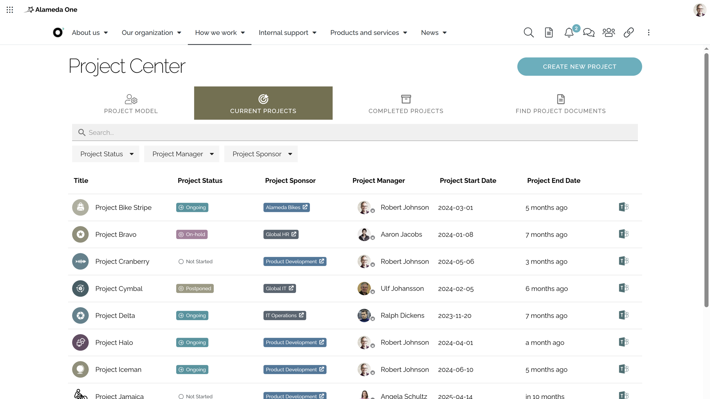
Task: Open Ulf Johansson manager profile
Action: [x=402, y=289]
